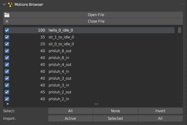187x125 pixels.
Task: Click the panel drag-handle dots icon
Action: pyautogui.click(x=182, y=4)
